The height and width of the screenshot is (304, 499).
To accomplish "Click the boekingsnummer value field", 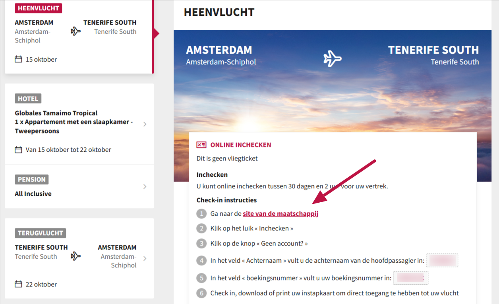I will pyautogui.click(x=410, y=278).
